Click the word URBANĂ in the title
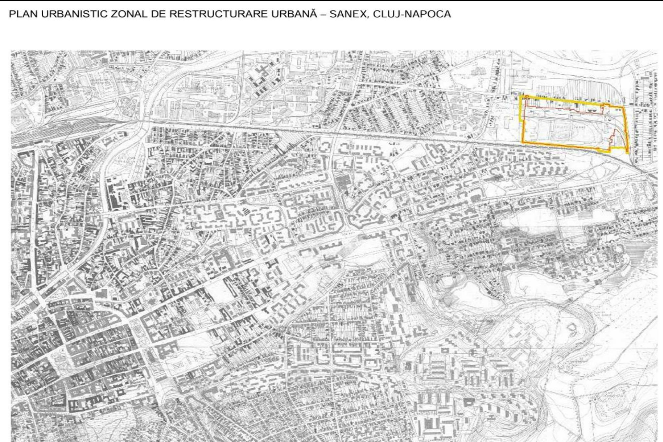 pos(294,14)
